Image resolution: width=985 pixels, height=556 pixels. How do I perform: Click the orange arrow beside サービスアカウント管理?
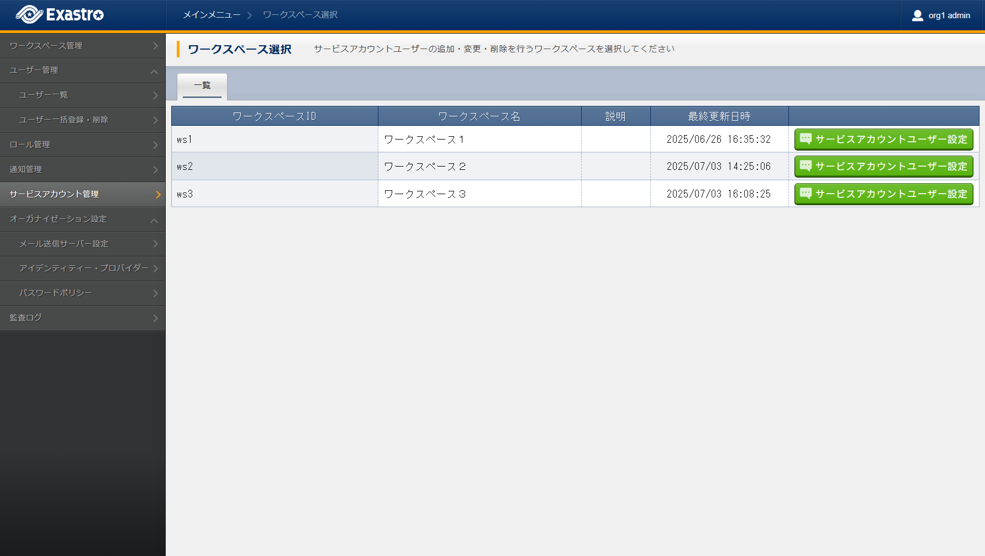pyautogui.click(x=158, y=195)
